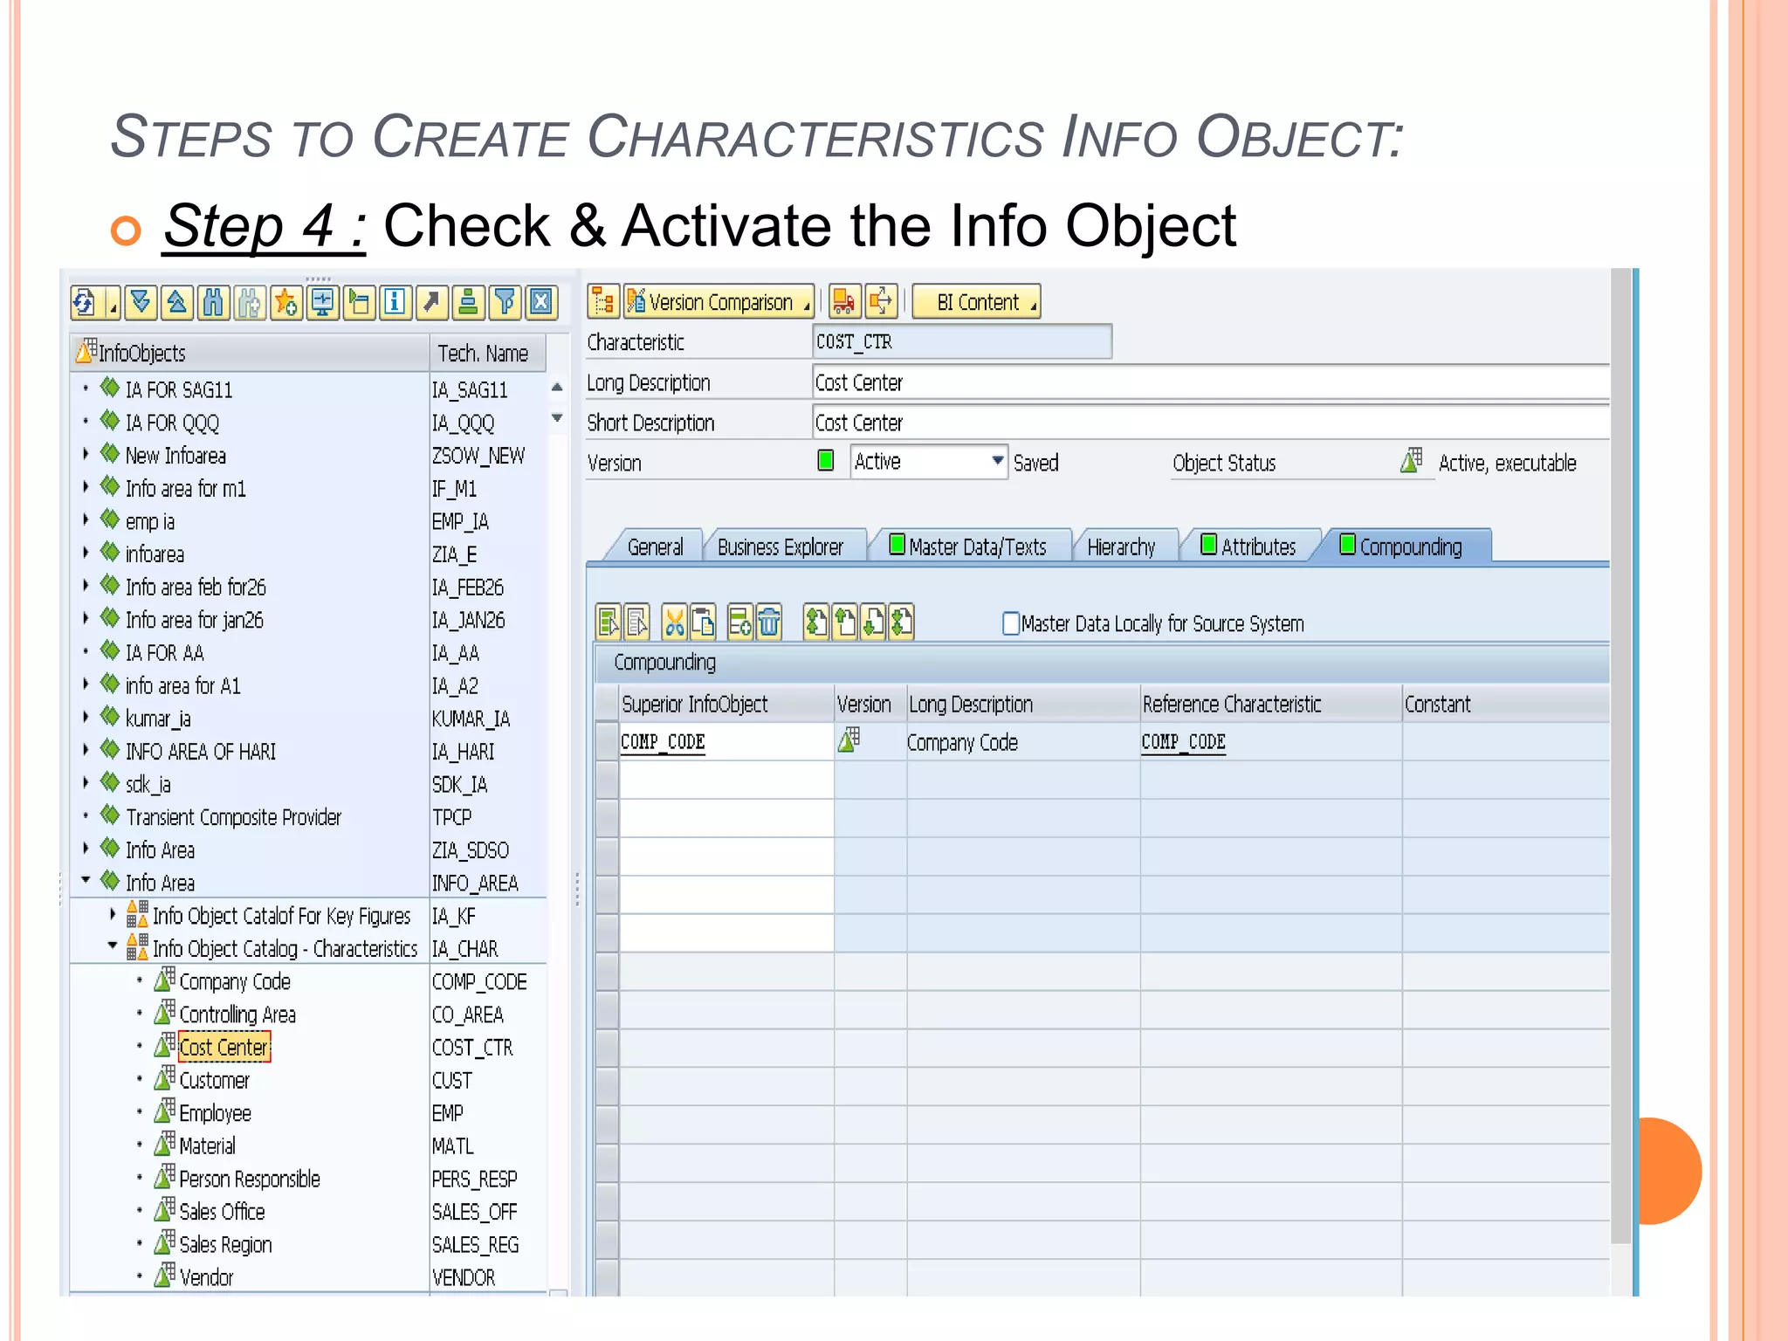Click the blue Information icon
Screen dimensions: 1788x1341
[x=395, y=303]
